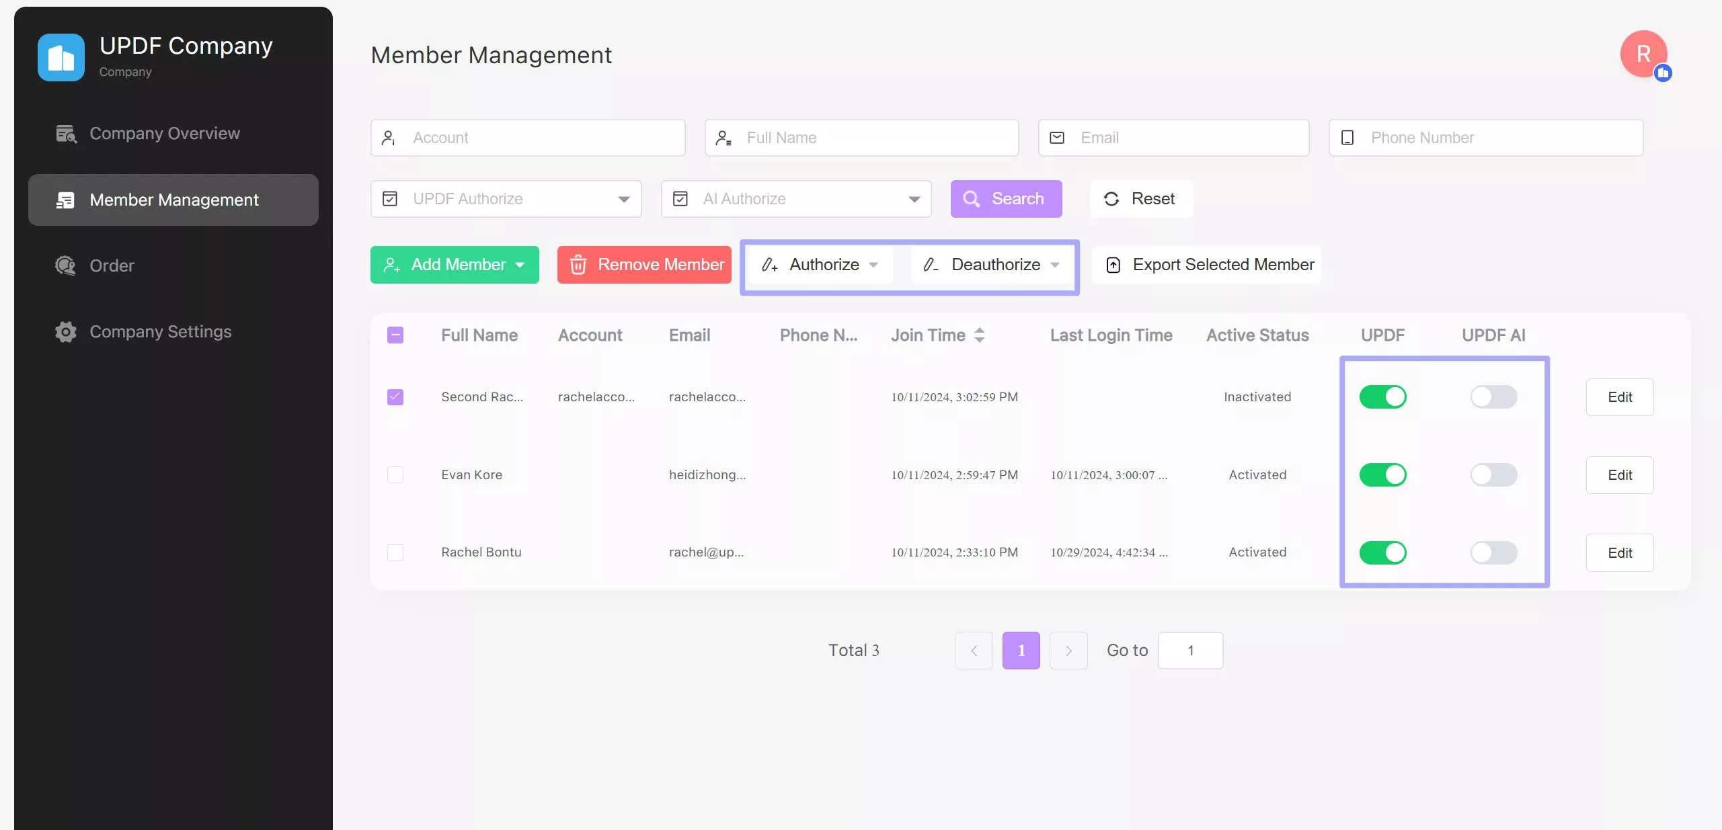Enable UPDF AI toggle for Evan Kore
Image resolution: width=1722 pixels, height=830 pixels.
[1493, 475]
